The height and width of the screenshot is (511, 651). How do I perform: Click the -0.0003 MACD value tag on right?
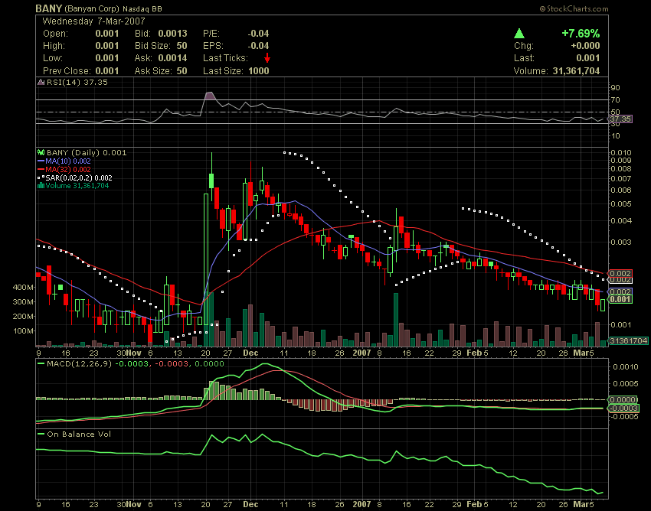[x=623, y=408]
